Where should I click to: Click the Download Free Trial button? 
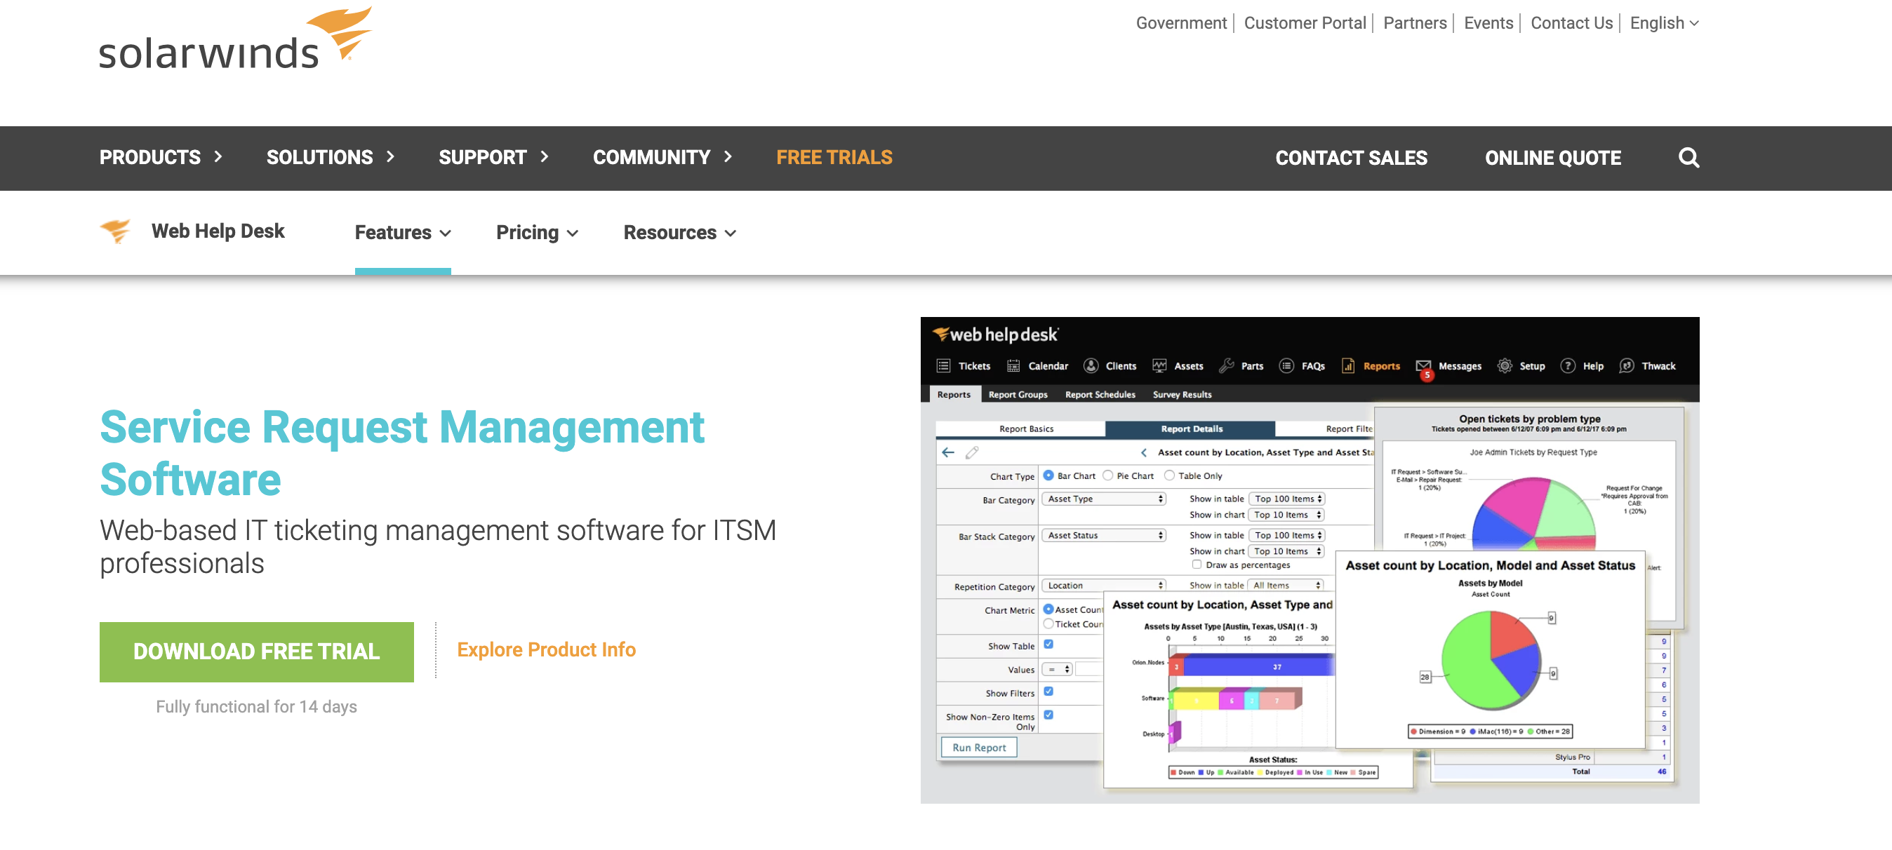(256, 651)
